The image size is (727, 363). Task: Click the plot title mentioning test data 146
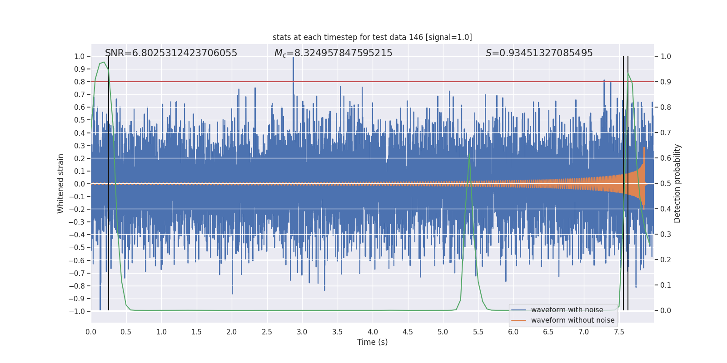coord(372,37)
